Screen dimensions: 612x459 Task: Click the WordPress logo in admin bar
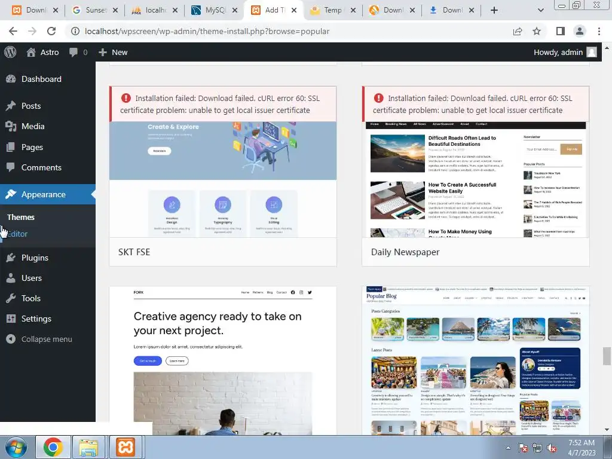[10, 52]
